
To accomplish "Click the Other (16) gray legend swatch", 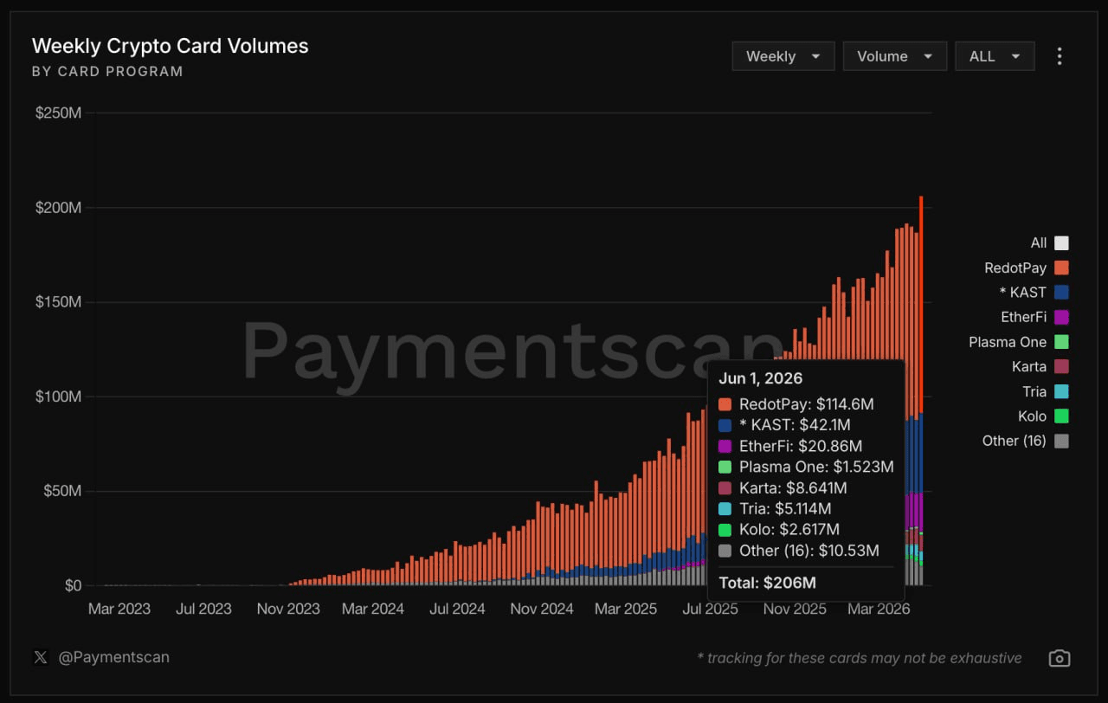I will tap(1061, 441).
